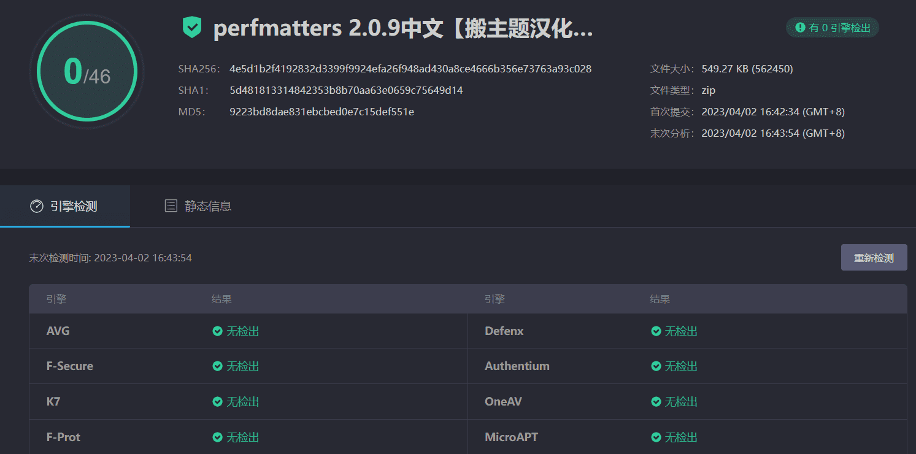This screenshot has height=454, width=916.
Task: Click the MicroAPT engine name
Action: [x=511, y=437]
